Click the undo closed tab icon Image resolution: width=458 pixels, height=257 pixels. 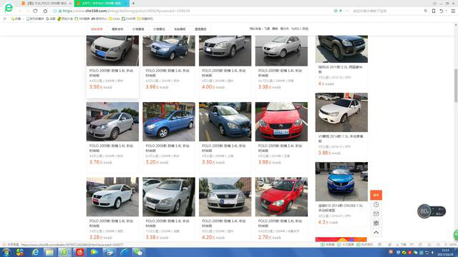(441, 11)
